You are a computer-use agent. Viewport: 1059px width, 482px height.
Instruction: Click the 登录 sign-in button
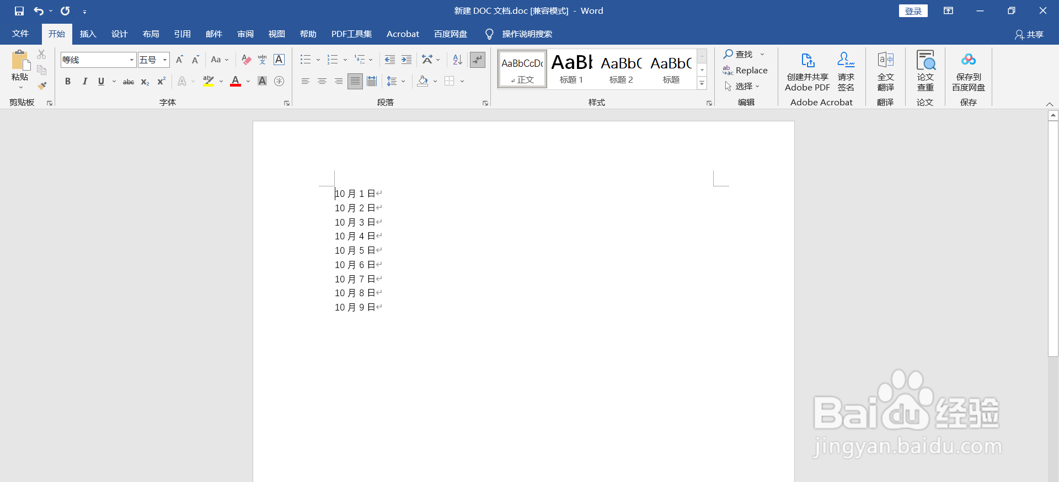913,11
